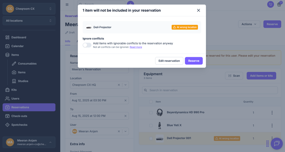Clear the To date field

[126, 116]
